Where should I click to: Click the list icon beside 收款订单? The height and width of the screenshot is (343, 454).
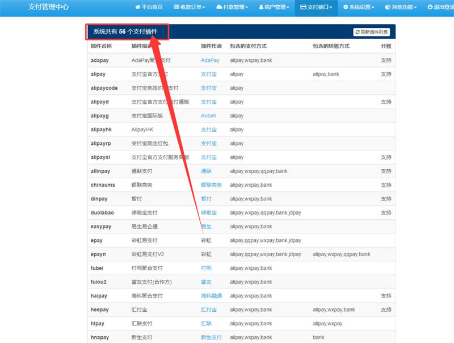coord(175,7)
